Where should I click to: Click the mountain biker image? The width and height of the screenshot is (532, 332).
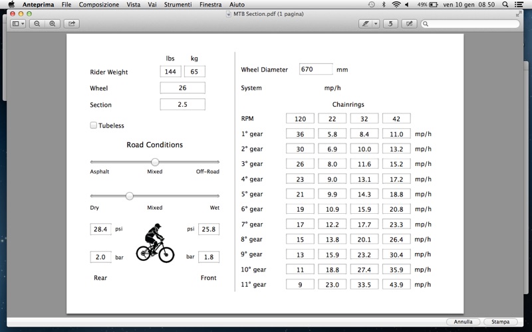155,243
